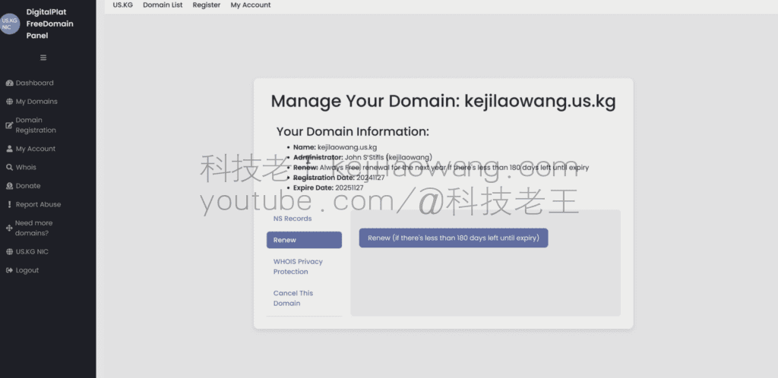Open the Cancel This Domain tab
The image size is (778, 378).
pyautogui.click(x=304, y=298)
